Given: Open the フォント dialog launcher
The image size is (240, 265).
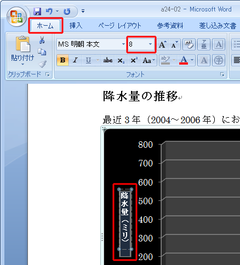Looking at the screenshot, I should click(x=222, y=74).
